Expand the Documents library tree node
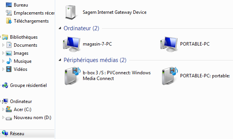The image size is (233, 139). (3, 45)
